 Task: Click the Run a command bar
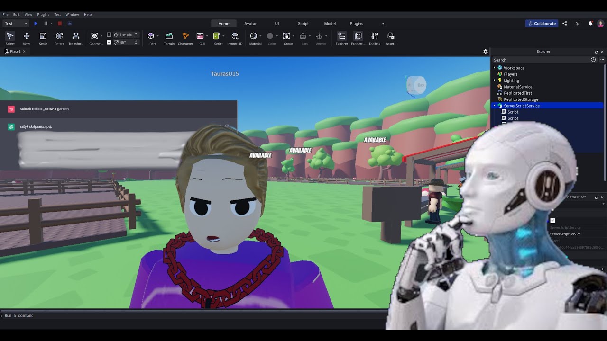(194, 315)
